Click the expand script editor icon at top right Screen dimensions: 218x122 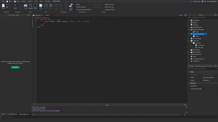[x=185, y=15]
